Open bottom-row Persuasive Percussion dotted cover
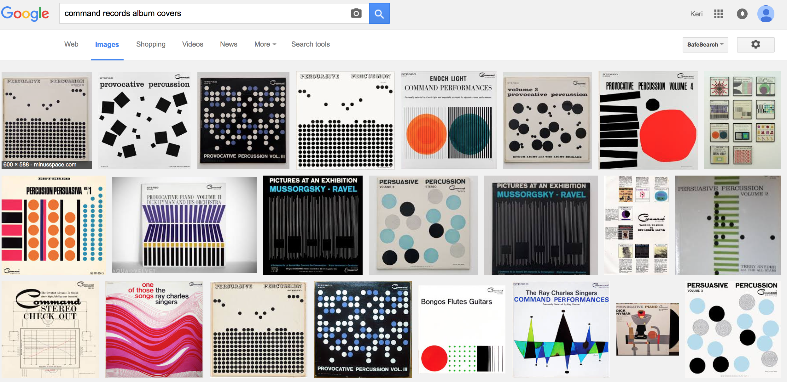 tap(259, 329)
